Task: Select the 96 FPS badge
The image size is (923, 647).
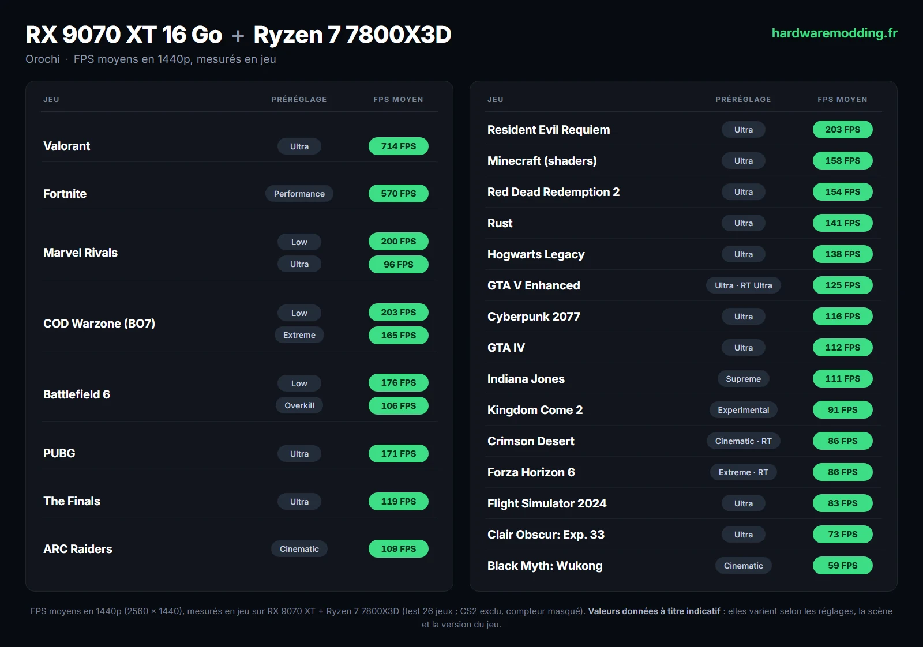Action: pyautogui.click(x=399, y=265)
